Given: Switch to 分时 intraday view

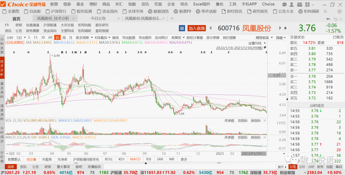Looking at the screenshot, I should pyautogui.click(x=10, y=38).
